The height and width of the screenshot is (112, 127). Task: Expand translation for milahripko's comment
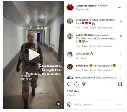(105, 70)
